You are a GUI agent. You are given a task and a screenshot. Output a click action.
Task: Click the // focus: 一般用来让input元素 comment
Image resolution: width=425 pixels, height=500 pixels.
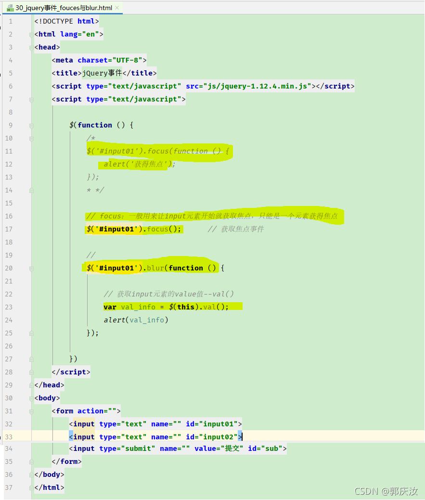tap(212, 216)
